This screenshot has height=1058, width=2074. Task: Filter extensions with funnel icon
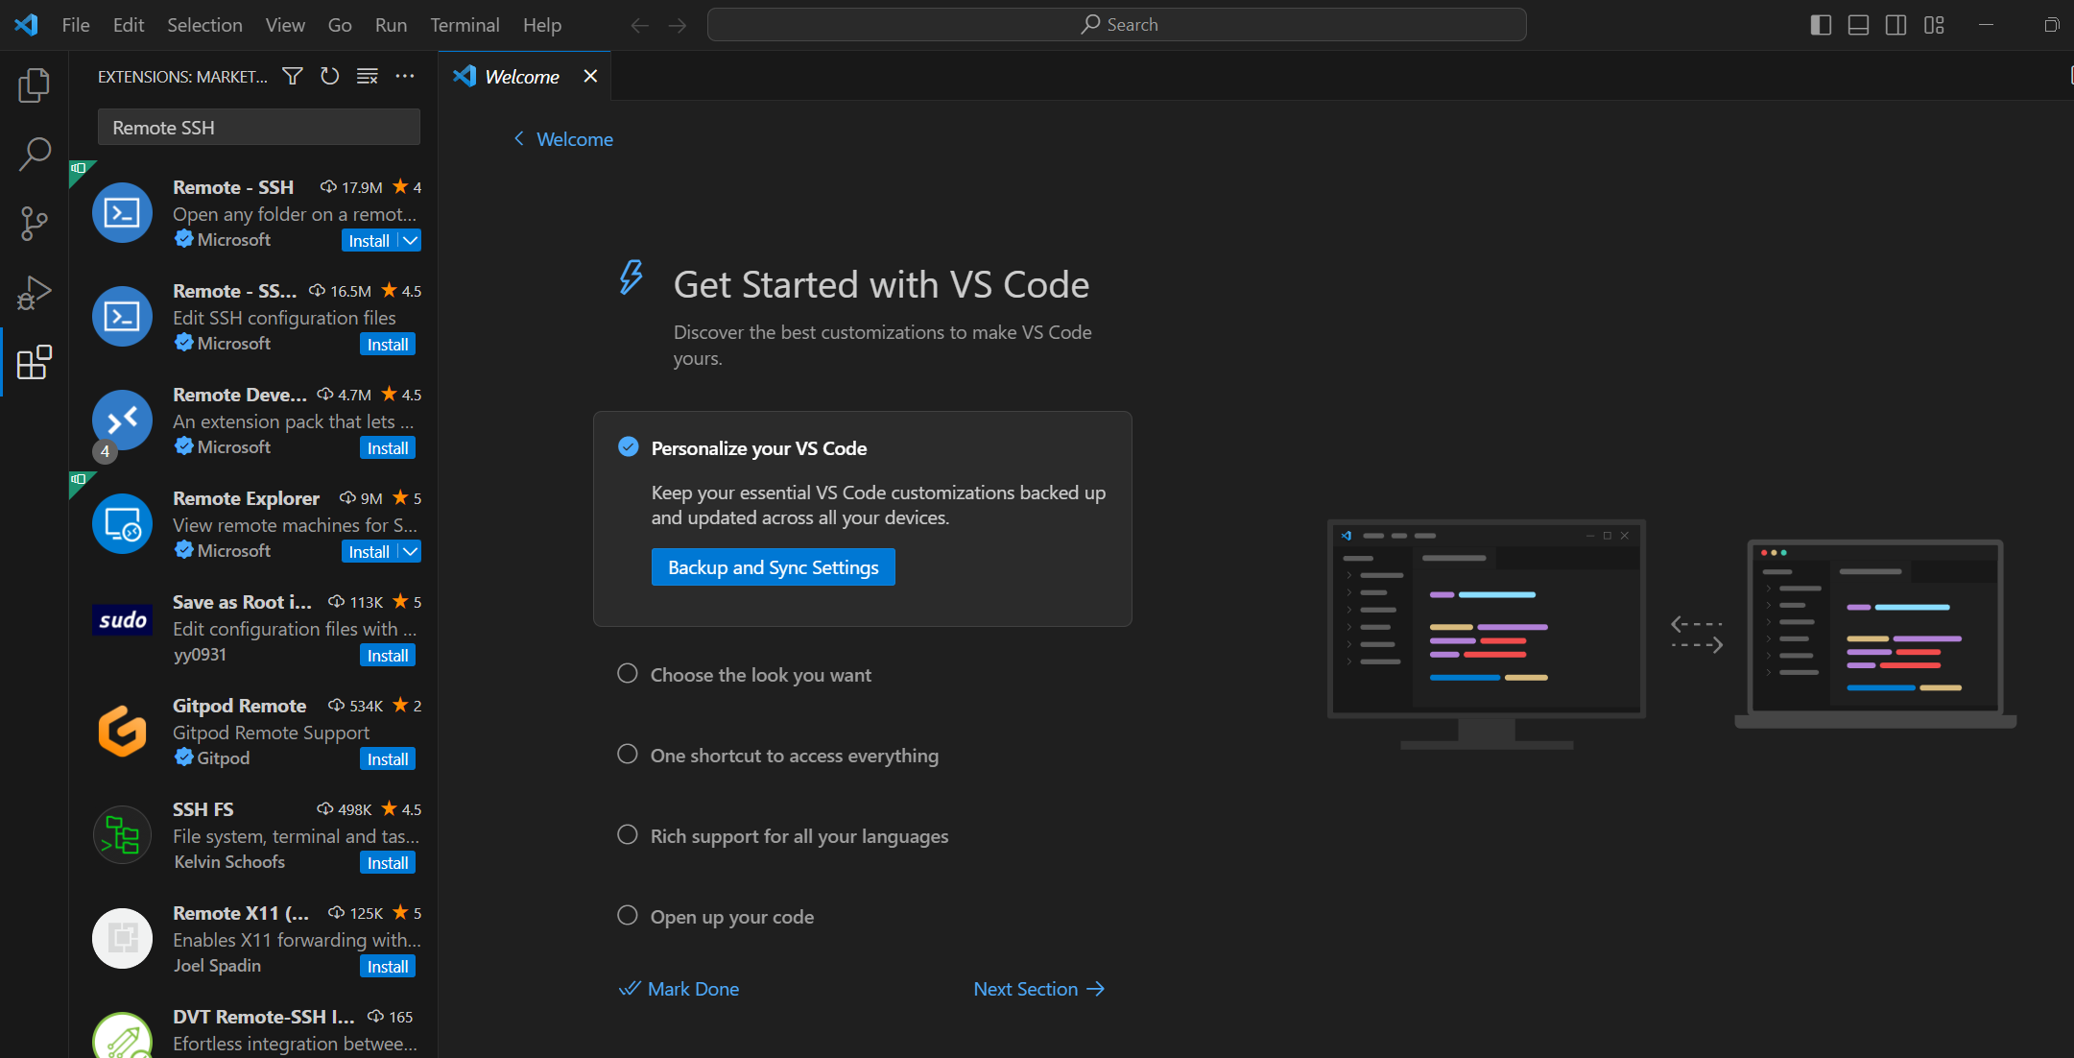point(293,76)
